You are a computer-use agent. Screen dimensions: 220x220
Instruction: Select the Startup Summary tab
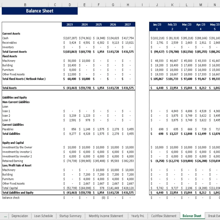click(70, 216)
